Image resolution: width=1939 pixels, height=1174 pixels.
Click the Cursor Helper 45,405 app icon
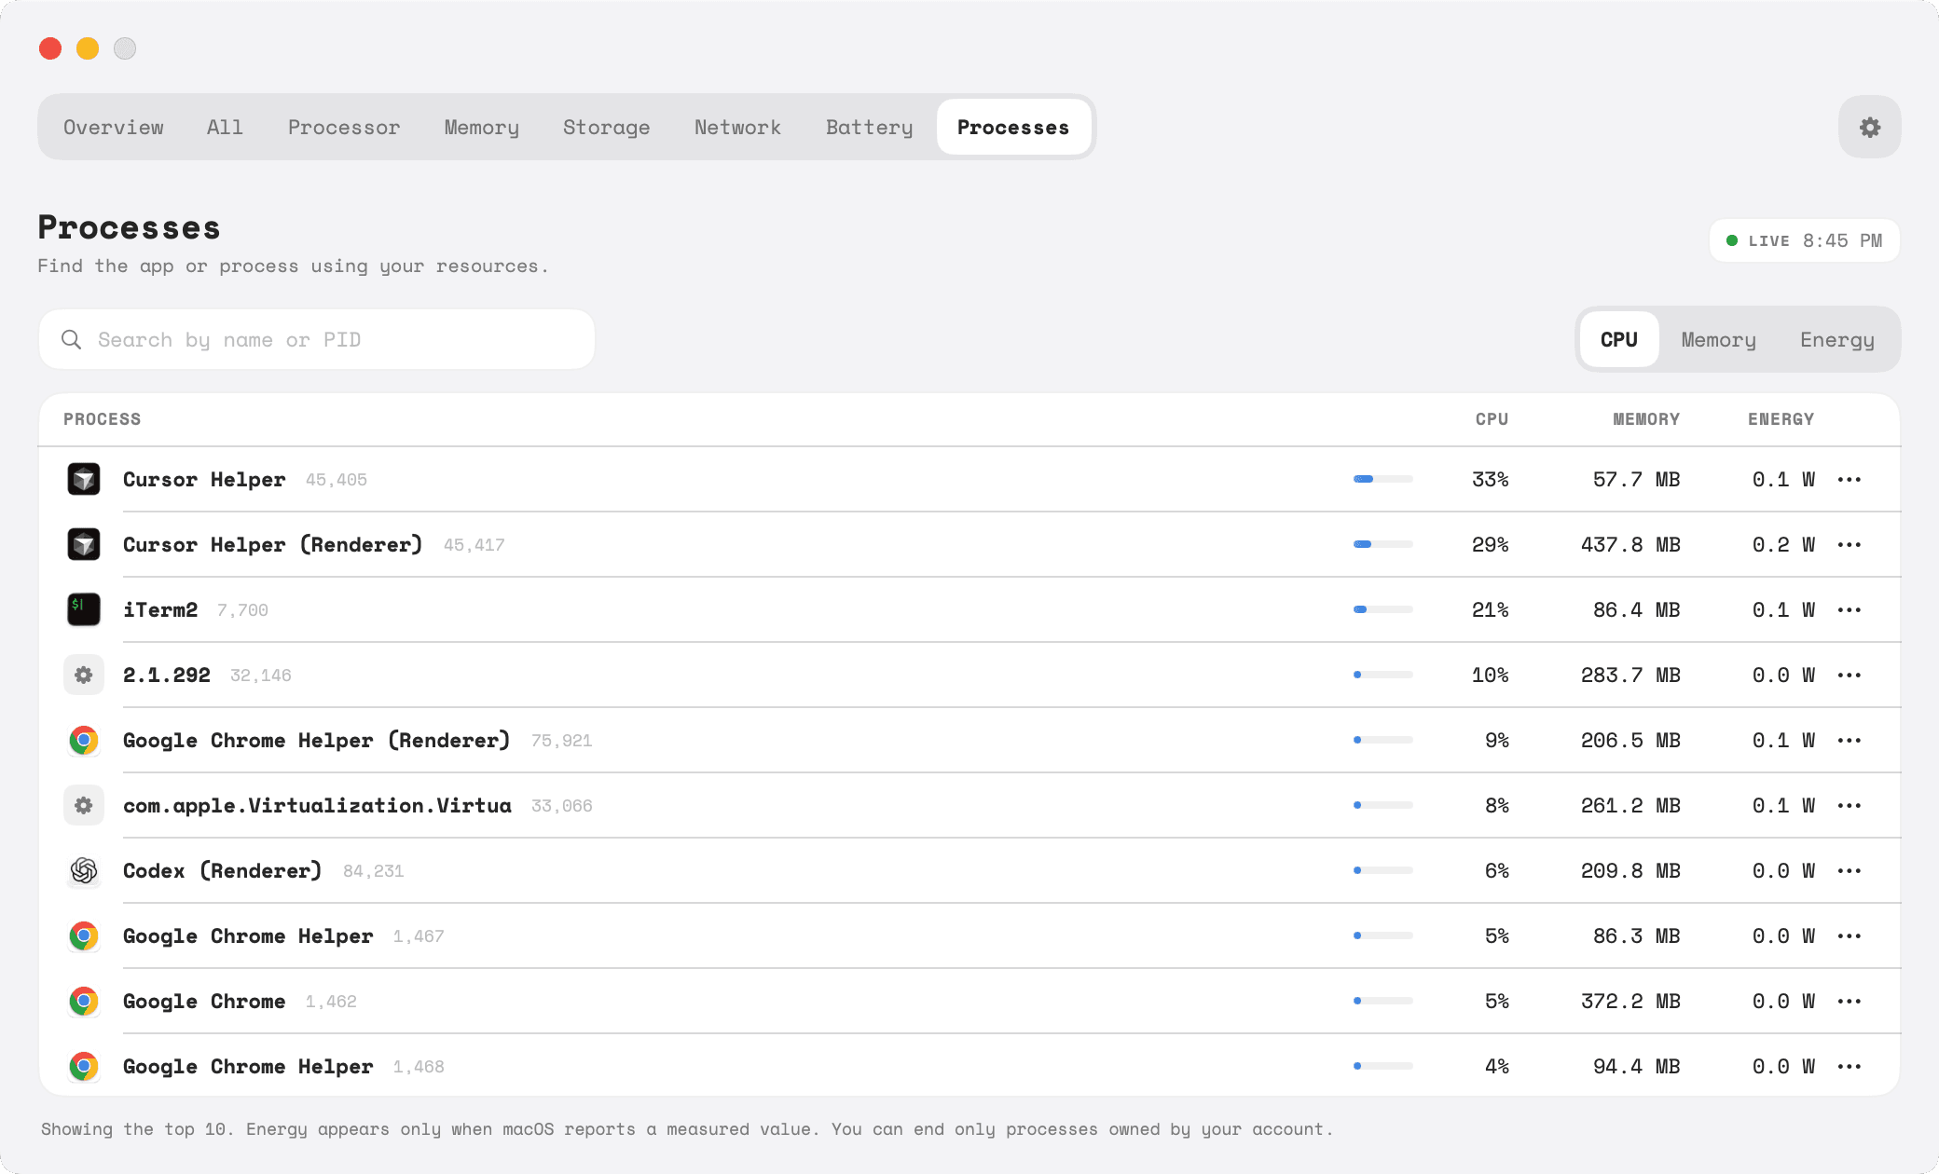click(x=84, y=479)
